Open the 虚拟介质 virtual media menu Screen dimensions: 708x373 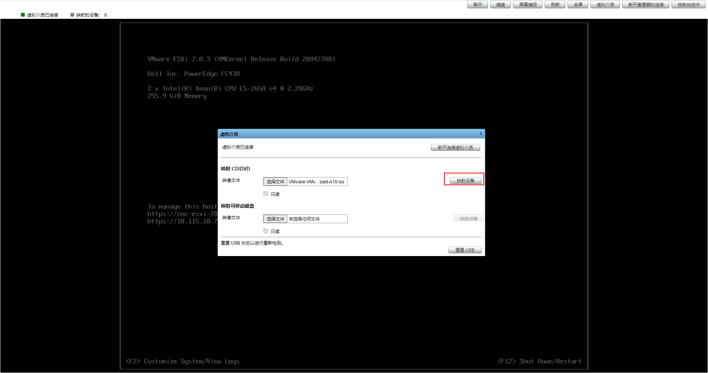click(605, 4)
